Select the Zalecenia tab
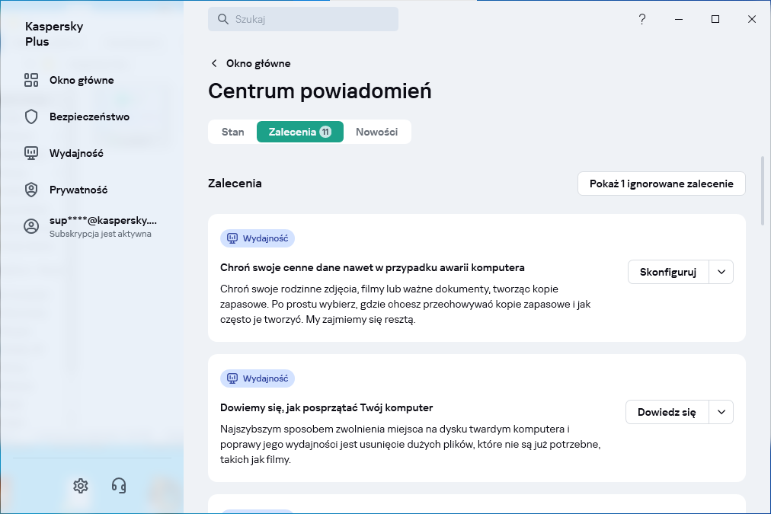771x514 pixels. click(x=299, y=132)
